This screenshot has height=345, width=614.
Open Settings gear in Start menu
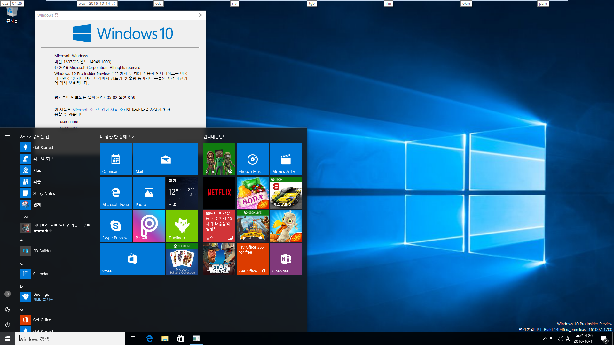pos(8,309)
